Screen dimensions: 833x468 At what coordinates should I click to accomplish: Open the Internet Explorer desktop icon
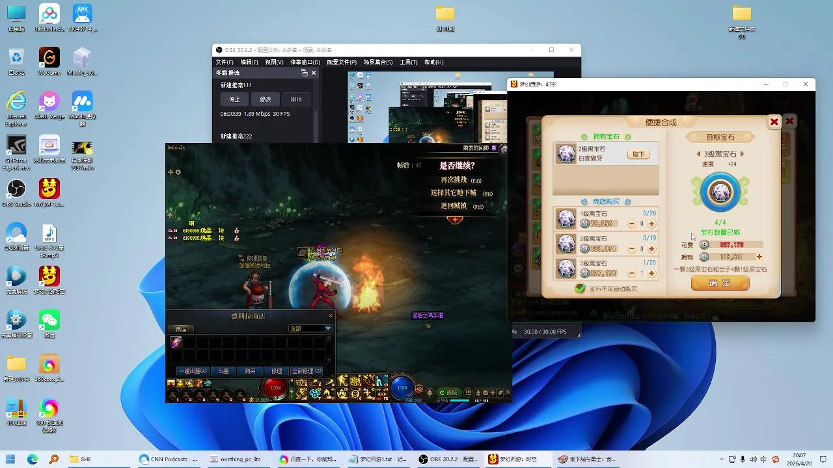point(16,109)
